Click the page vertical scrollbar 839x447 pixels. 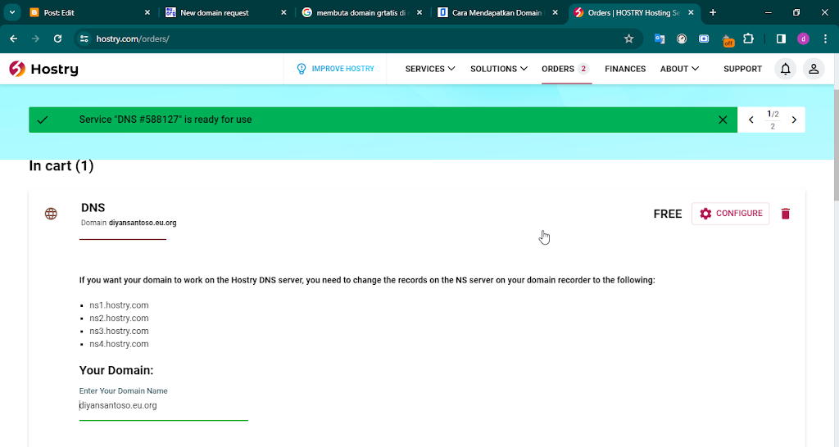(x=836, y=144)
